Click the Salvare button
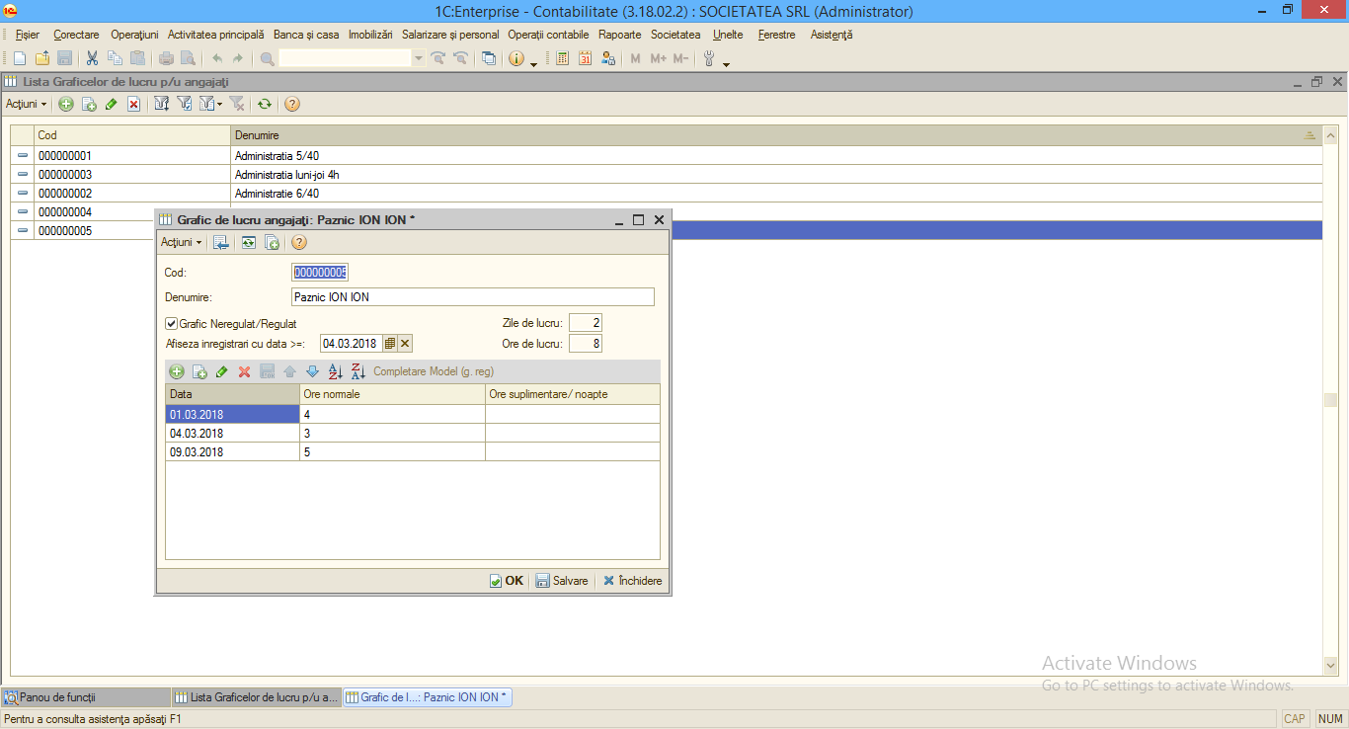 562,581
